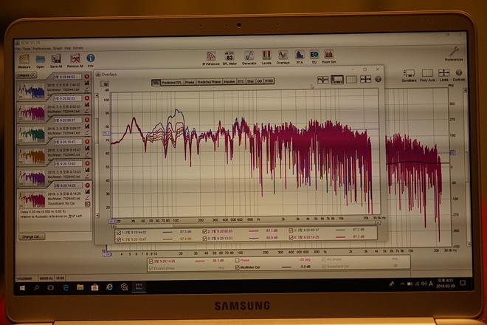Open the Help menu
This screenshot has width=487, height=325.
pyautogui.click(x=67, y=48)
